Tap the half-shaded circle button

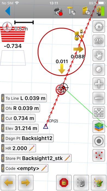pos(99,69)
